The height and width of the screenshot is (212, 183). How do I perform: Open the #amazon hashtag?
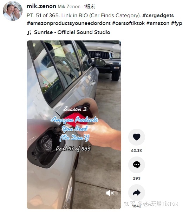tap(158, 23)
